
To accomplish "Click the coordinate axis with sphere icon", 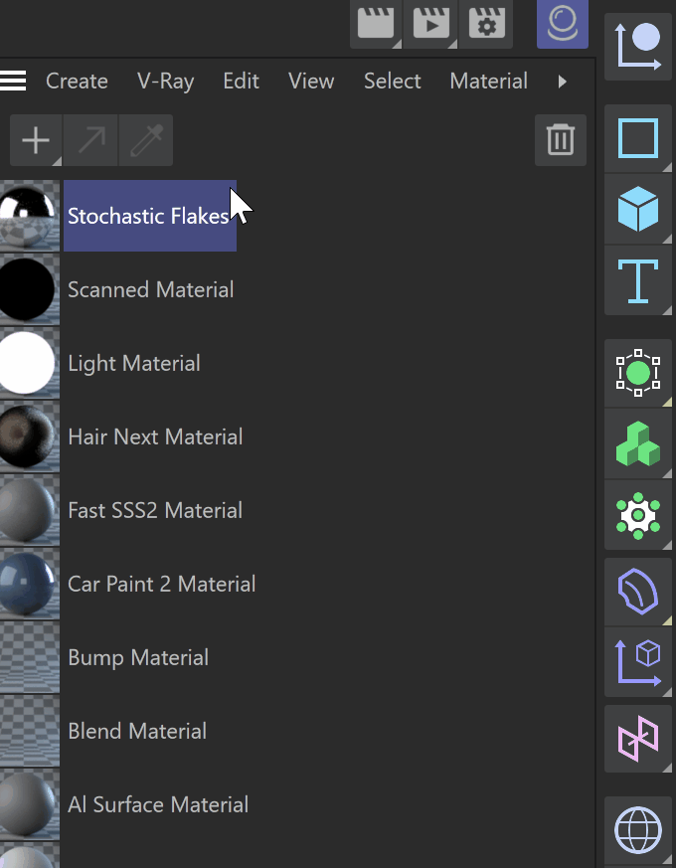I will click(638, 47).
